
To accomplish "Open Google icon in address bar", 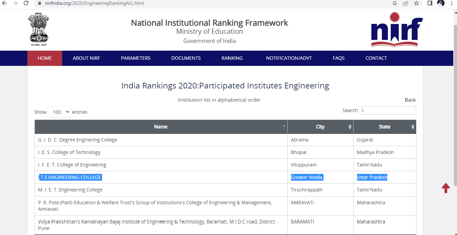I will tap(395, 3).
